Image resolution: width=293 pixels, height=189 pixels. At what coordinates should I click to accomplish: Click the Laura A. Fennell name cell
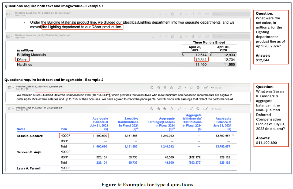pos(28,168)
